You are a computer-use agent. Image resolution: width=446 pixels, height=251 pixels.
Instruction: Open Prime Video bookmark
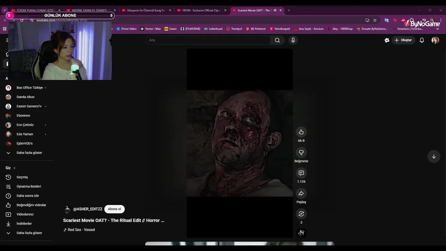click(x=126, y=29)
